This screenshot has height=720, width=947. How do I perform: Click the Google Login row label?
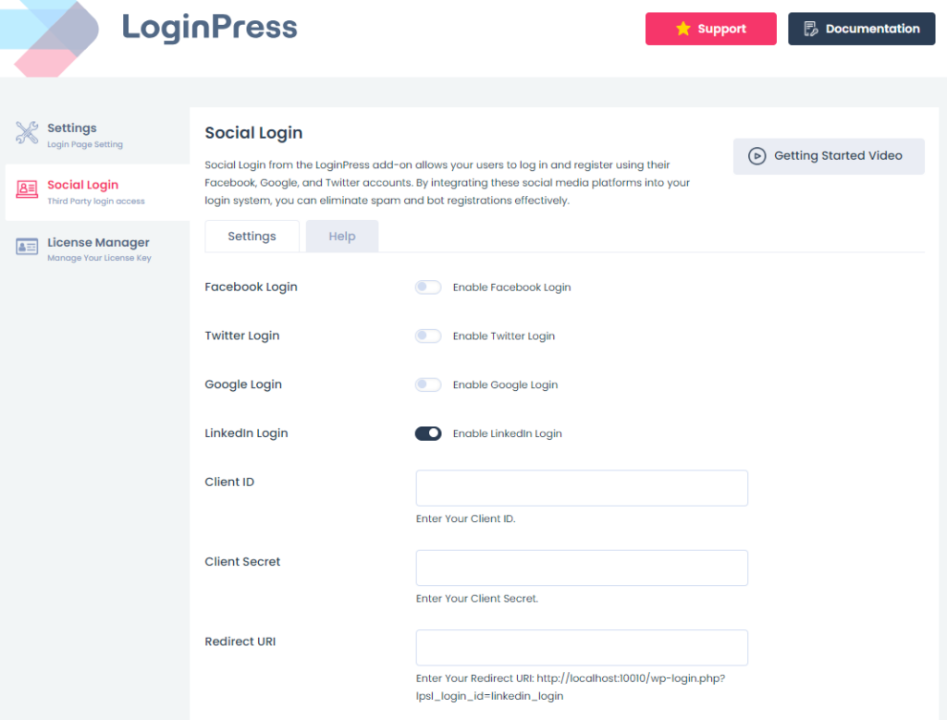[x=243, y=384]
